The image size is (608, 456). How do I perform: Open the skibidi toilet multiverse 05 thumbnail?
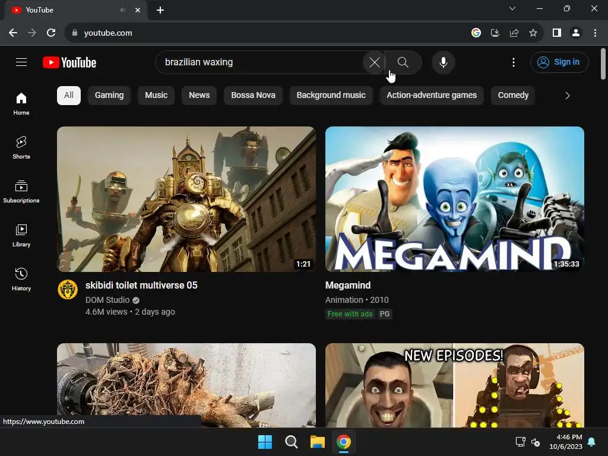click(186, 199)
